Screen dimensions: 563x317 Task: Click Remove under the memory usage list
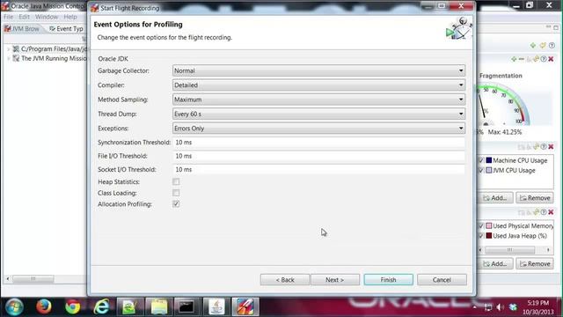click(x=535, y=264)
